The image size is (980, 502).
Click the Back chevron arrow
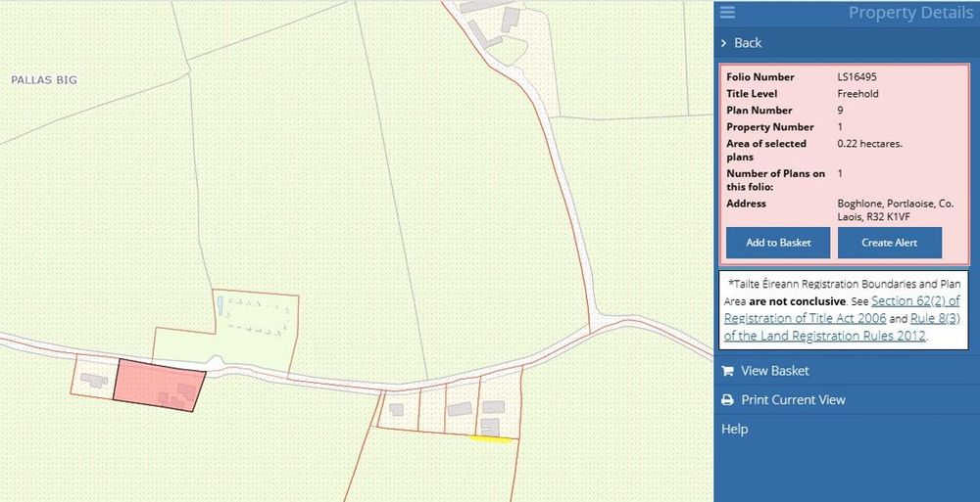[723, 43]
